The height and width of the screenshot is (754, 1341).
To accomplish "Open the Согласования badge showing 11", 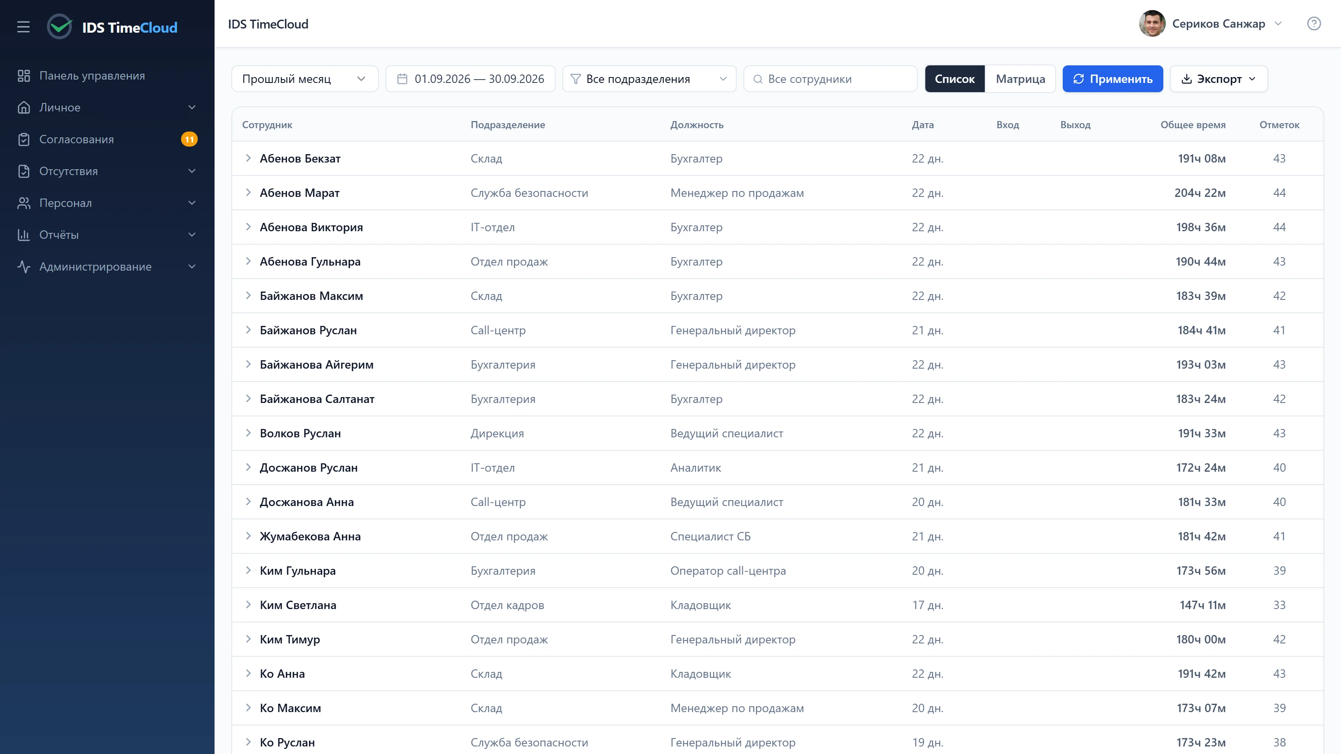I will tap(189, 139).
